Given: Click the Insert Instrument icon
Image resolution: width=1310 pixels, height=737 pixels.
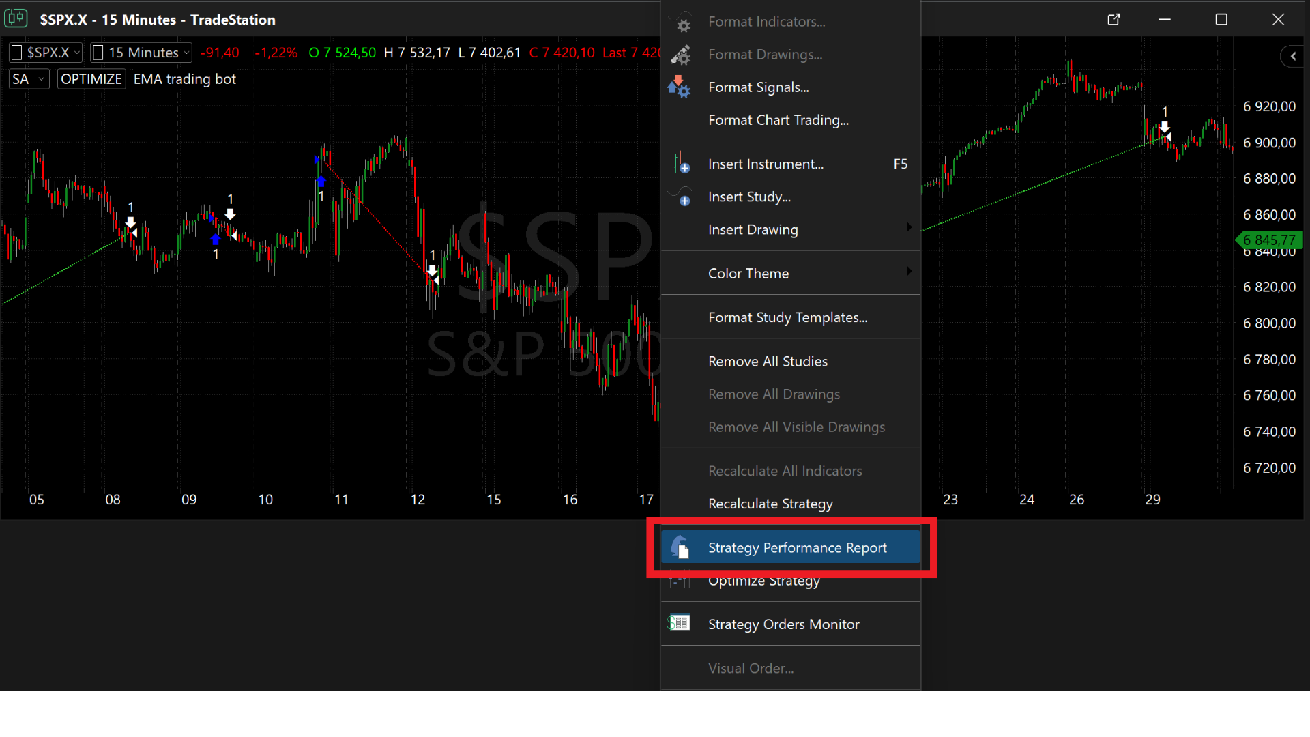Looking at the screenshot, I should tap(682, 164).
